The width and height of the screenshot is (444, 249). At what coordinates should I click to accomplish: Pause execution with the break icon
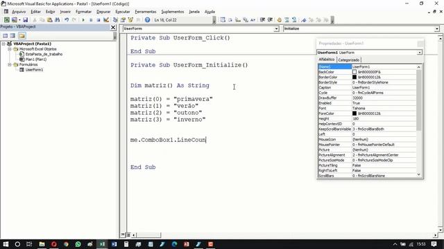pyautogui.click(x=91, y=20)
